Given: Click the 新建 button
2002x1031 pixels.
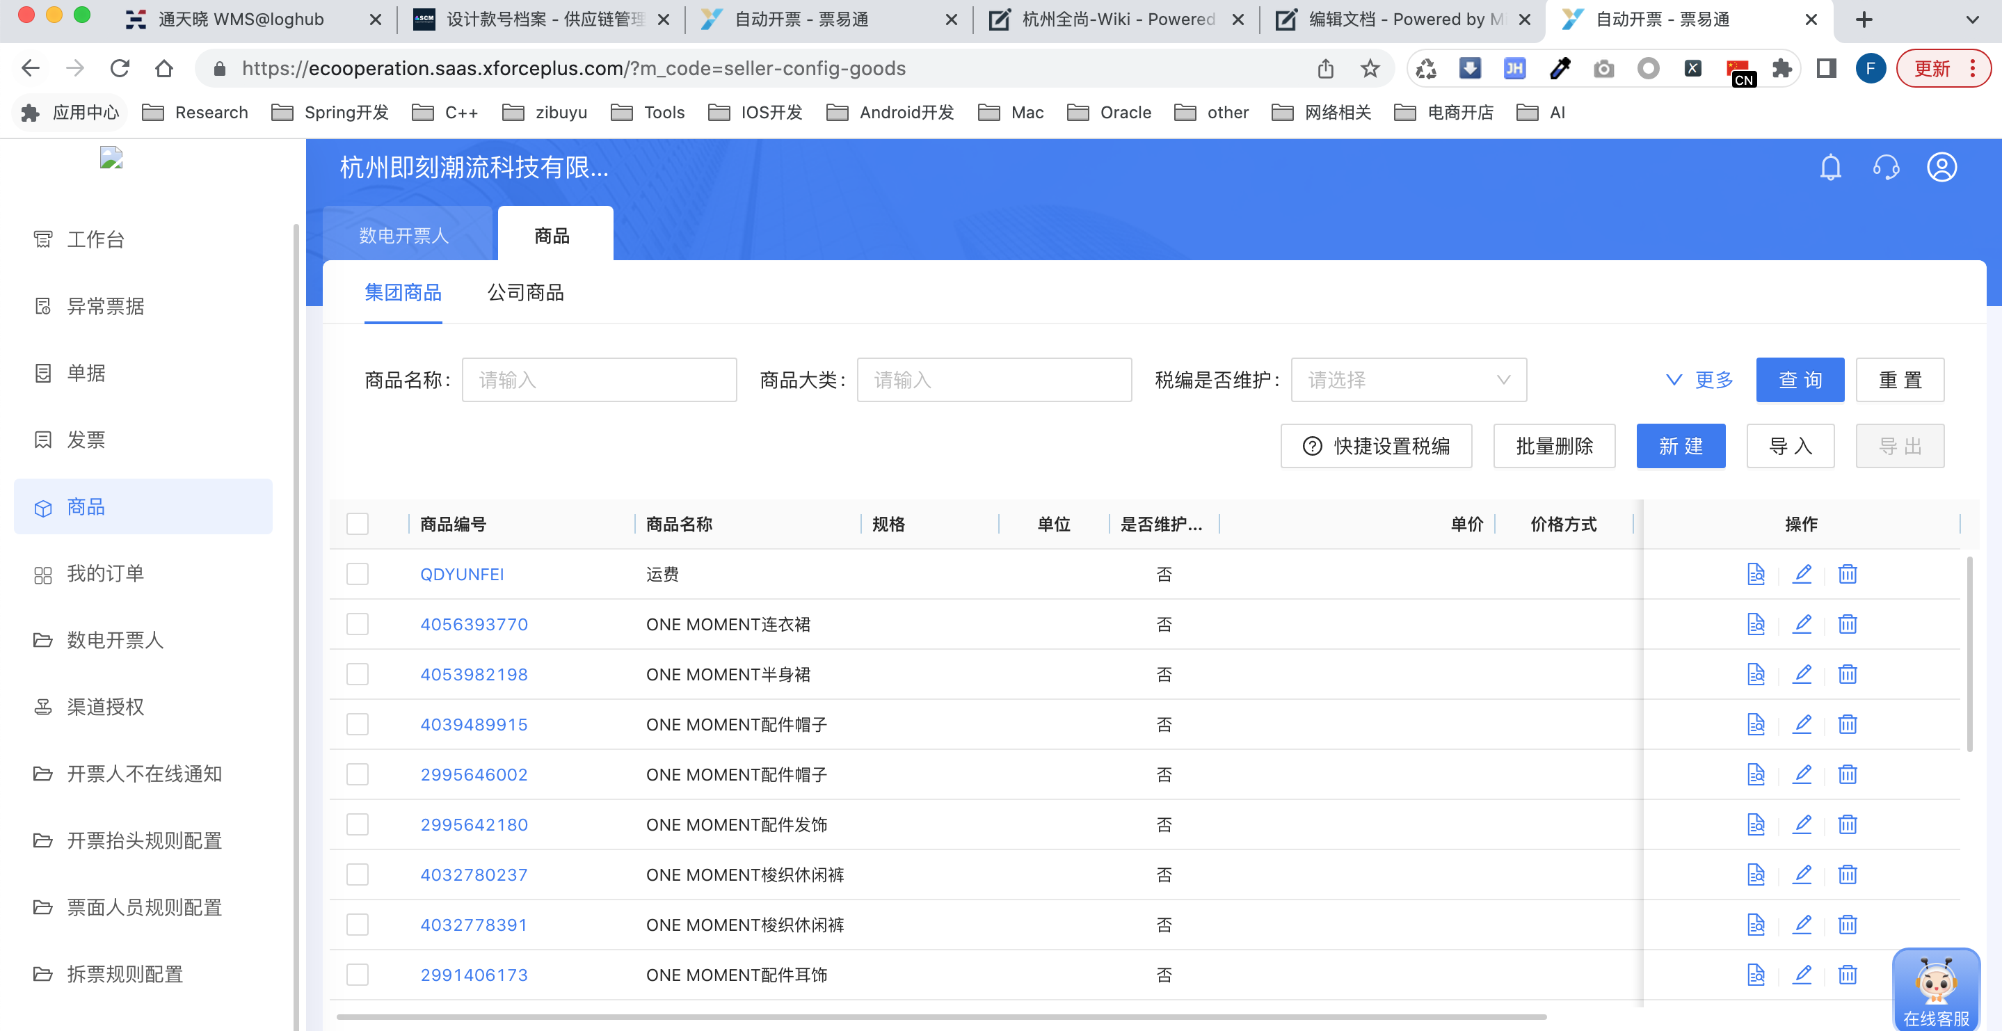Looking at the screenshot, I should pyautogui.click(x=1680, y=447).
